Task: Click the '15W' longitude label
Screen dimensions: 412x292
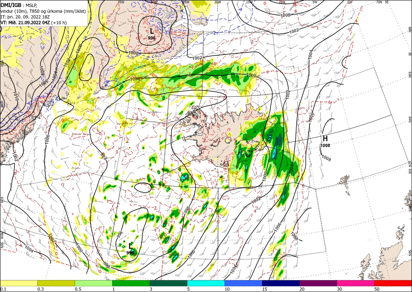Action: [x=249, y=2]
